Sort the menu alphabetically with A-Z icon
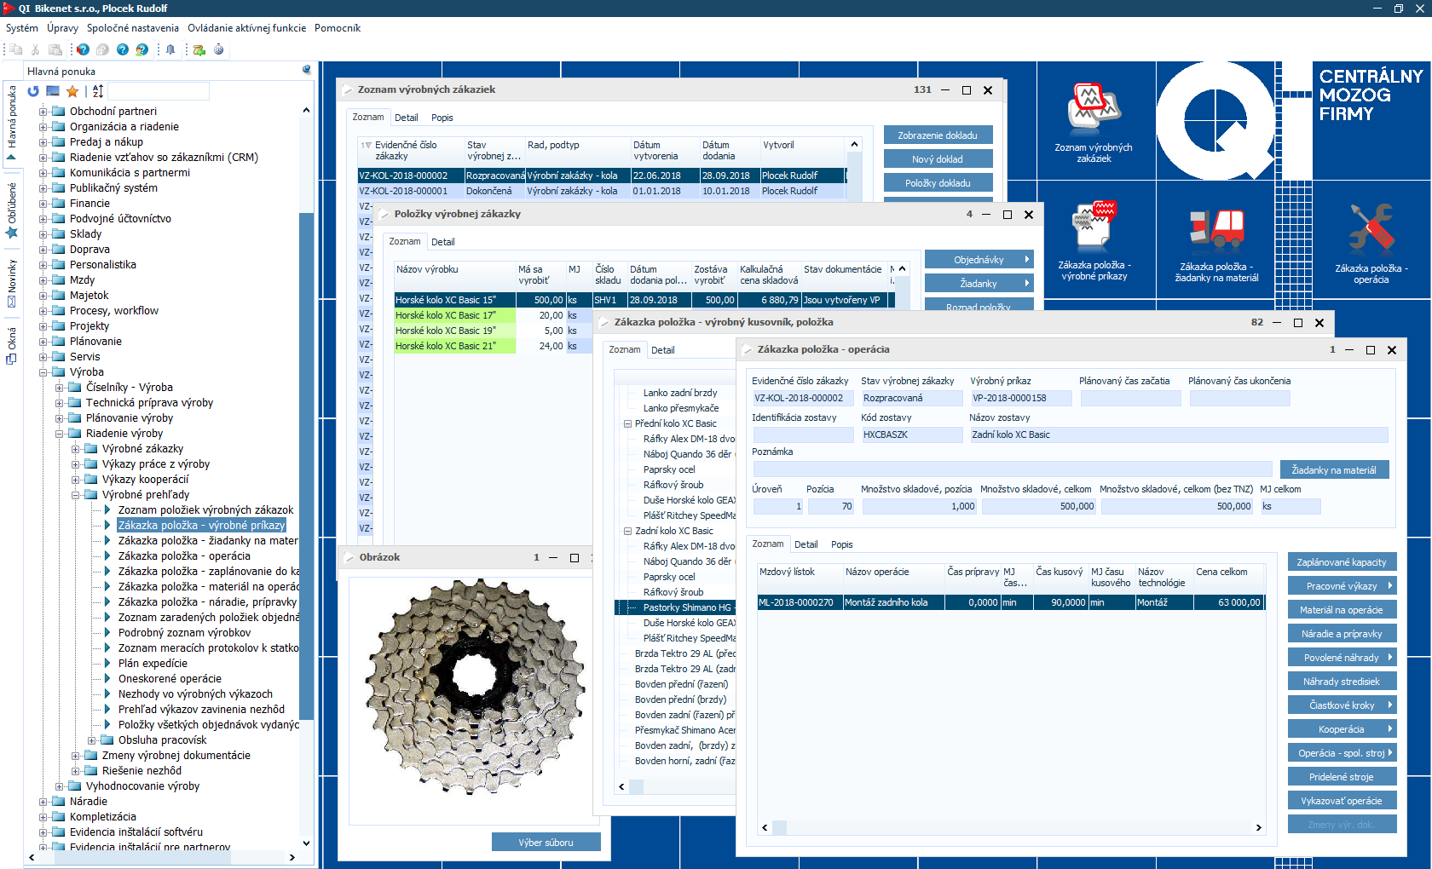 click(x=98, y=91)
